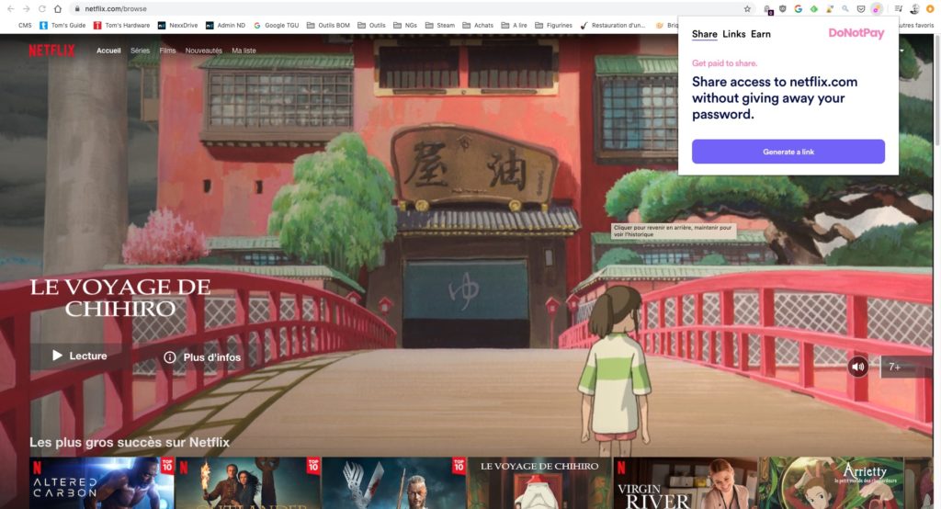Go to Netflix Accueil tab
This screenshot has height=509, width=941.
[108, 51]
